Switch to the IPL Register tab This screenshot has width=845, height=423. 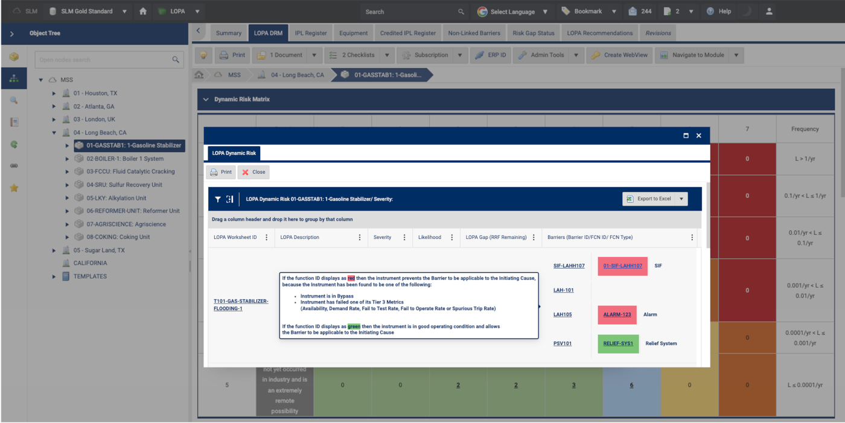(x=310, y=33)
